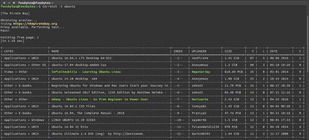309x140 pixels.
Task: Click the NepsterJay uploader name
Action: tap(201, 72)
